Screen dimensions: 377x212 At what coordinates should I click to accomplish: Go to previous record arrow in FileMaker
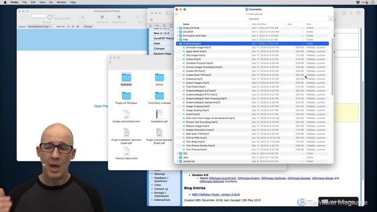pos(22,17)
